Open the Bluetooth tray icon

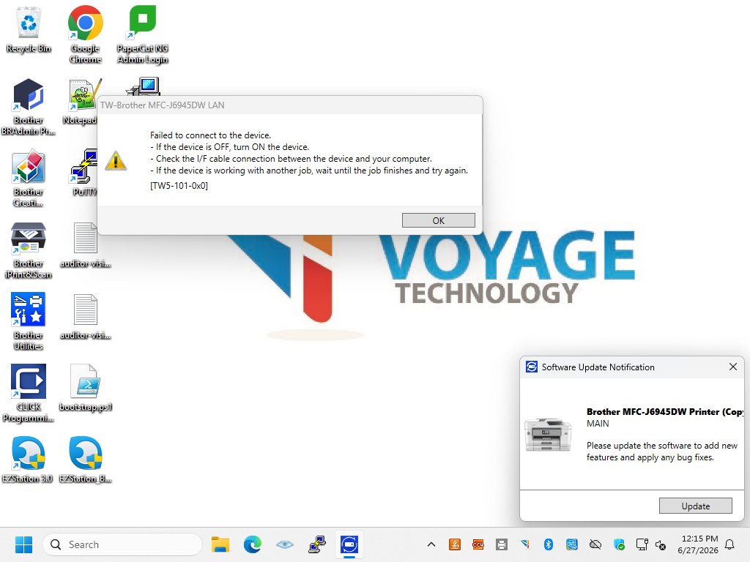point(548,544)
